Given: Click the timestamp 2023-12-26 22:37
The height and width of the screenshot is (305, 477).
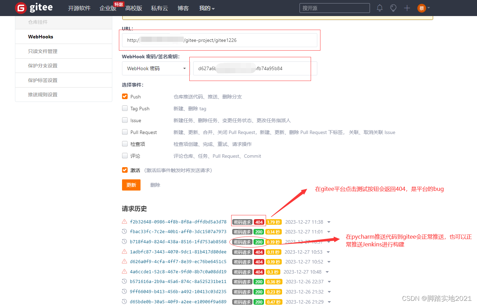Looking at the screenshot, I should pos(305,282).
